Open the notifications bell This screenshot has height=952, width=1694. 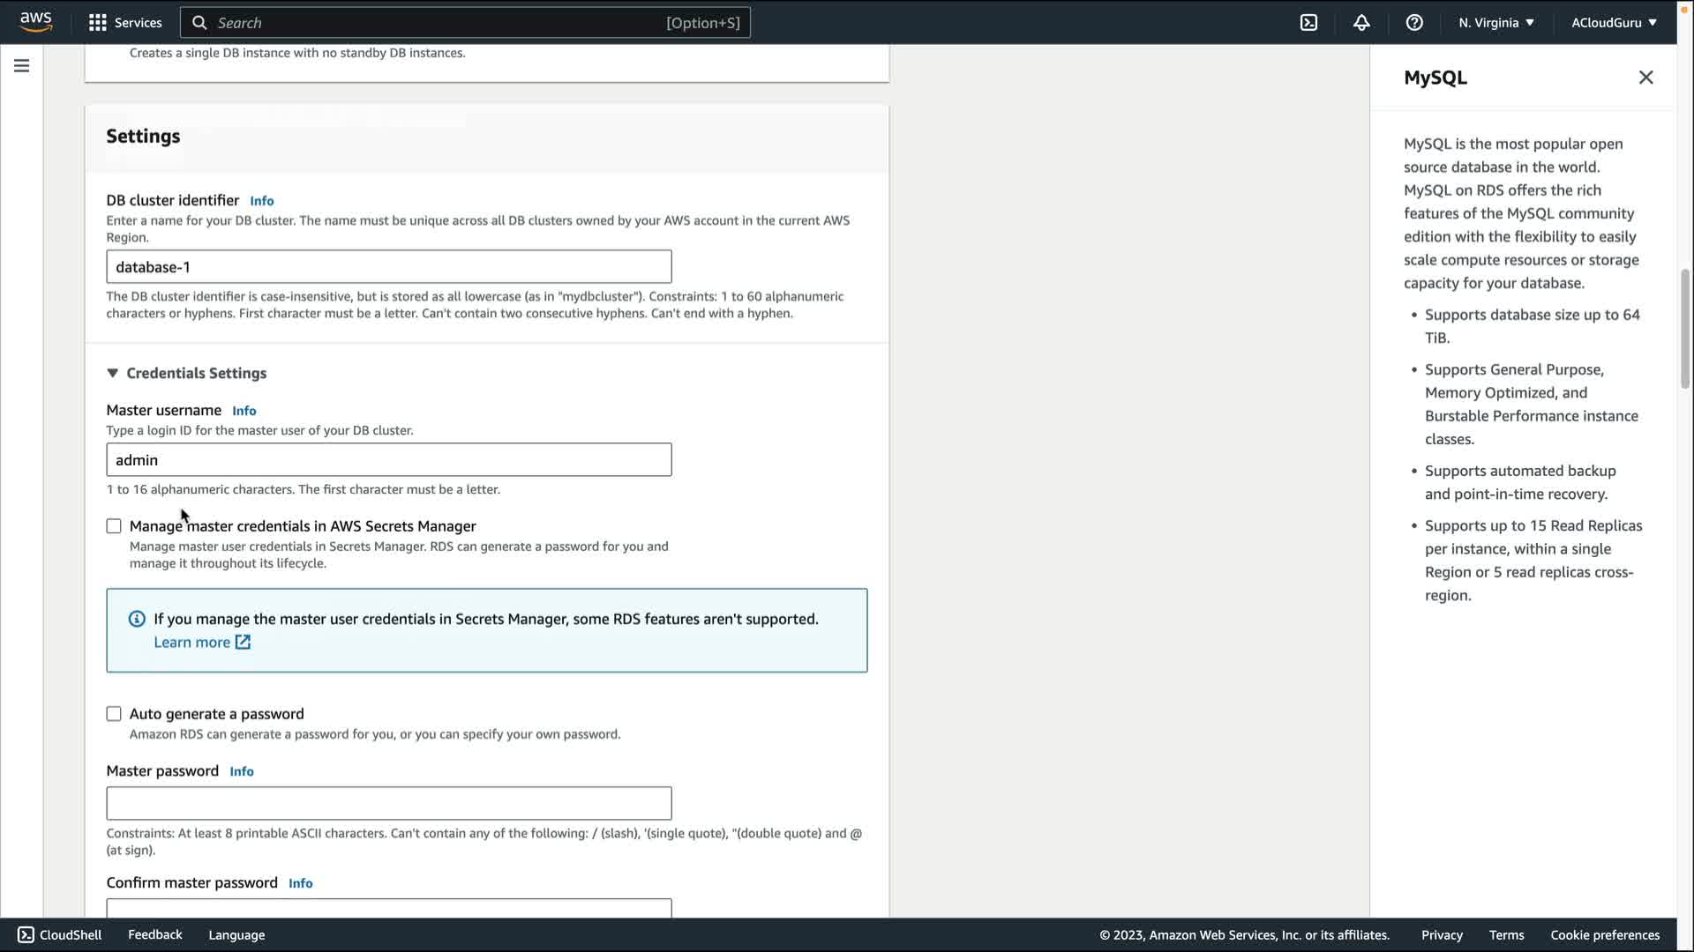tap(1361, 23)
